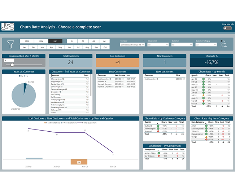Click green circle for Anders Oleby
The height and width of the screenshot is (193, 235).
(x=159, y=153)
